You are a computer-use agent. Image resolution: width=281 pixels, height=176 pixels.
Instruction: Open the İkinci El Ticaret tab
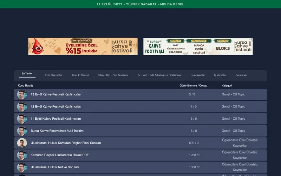pos(80,75)
